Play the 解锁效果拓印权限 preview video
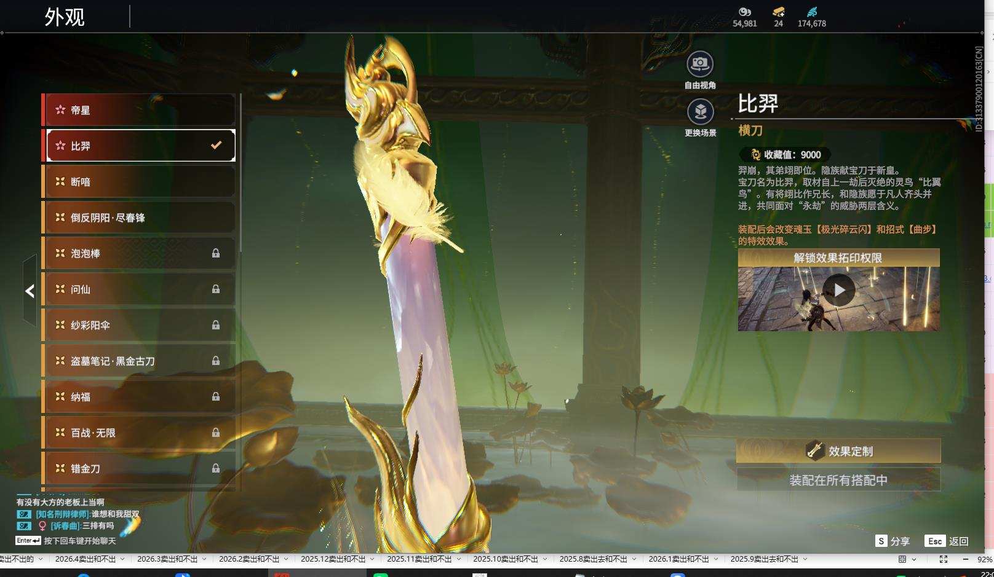Viewport: 994px width, 577px height. coord(839,290)
